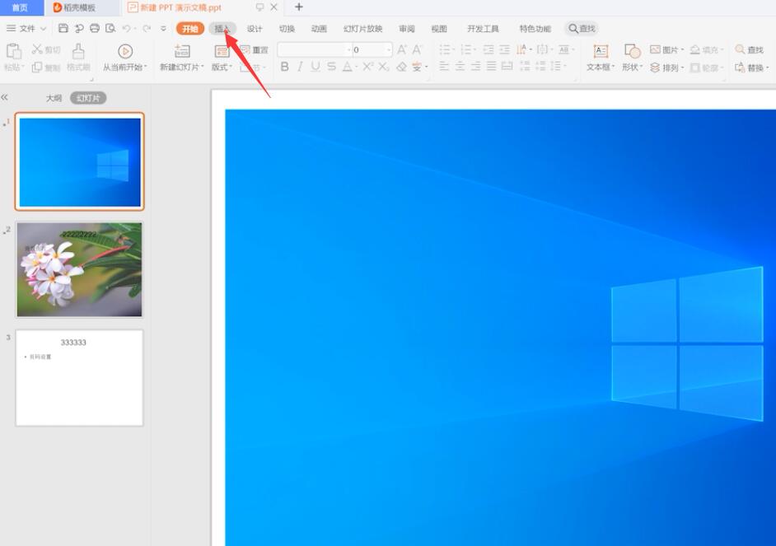The image size is (776, 546).
Task: Select the Format Painter (格式刷) brush
Action: pos(78,51)
